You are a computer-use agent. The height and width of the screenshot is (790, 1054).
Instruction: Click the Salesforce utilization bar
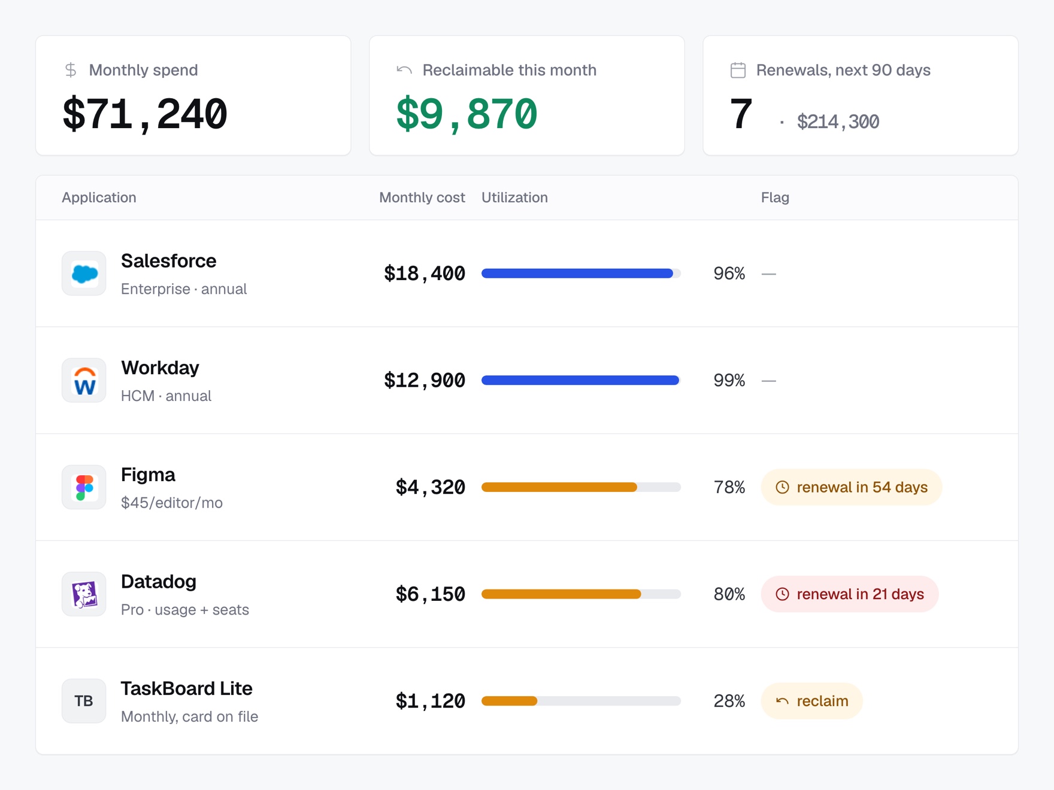point(581,274)
